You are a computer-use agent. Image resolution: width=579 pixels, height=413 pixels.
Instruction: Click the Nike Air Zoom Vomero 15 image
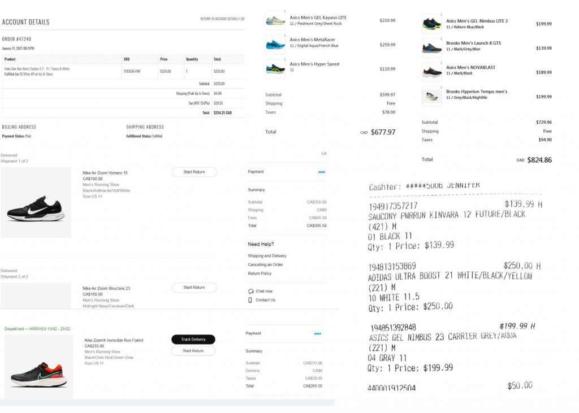click(x=36, y=202)
